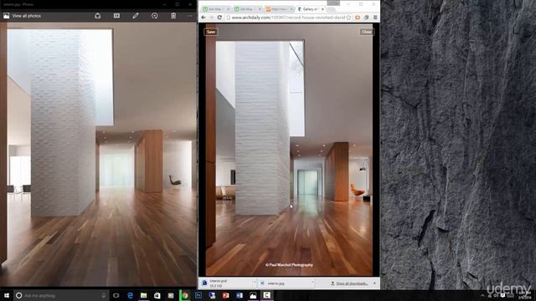
Task: Open the more options ellipsis in Photos
Action: click(190, 16)
